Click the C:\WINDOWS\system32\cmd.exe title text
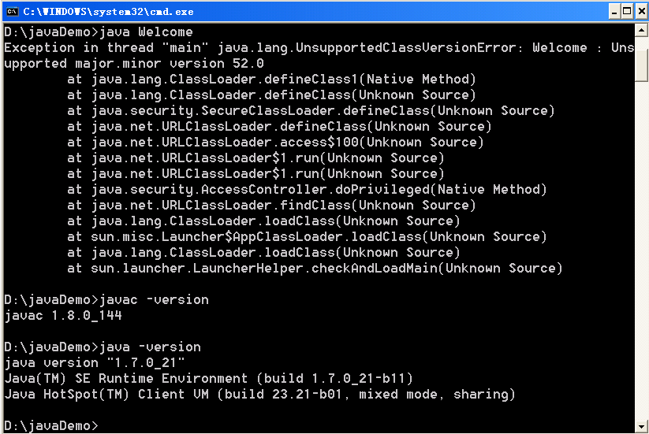 pos(109,12)
